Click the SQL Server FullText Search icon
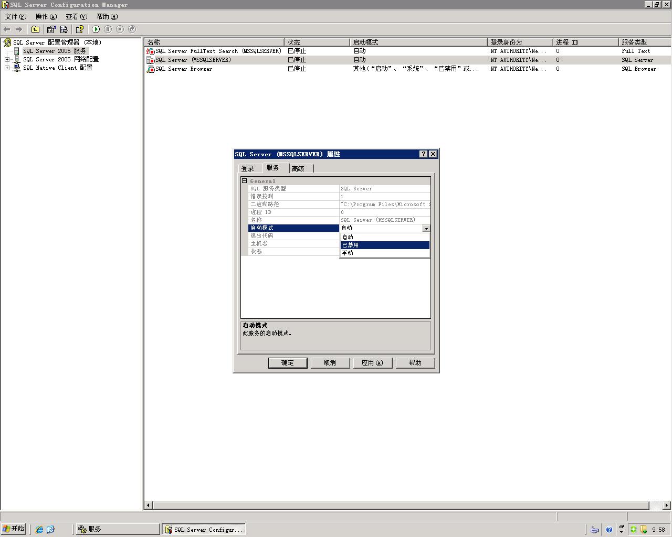The image size is (672, 537). (x=151, y=51)
